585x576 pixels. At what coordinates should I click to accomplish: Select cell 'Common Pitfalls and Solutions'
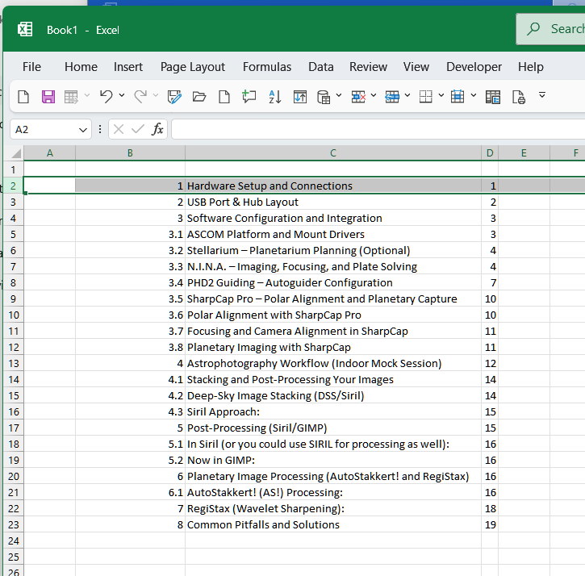[333, 524]
